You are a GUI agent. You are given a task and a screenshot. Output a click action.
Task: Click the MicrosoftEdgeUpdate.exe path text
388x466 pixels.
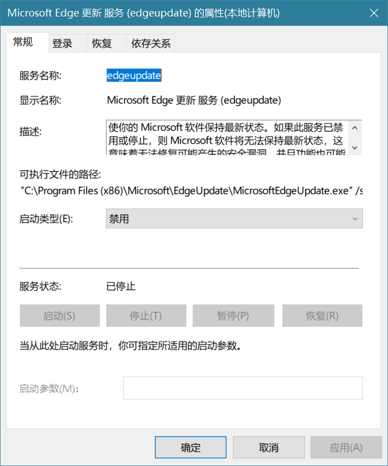[192, 191]
